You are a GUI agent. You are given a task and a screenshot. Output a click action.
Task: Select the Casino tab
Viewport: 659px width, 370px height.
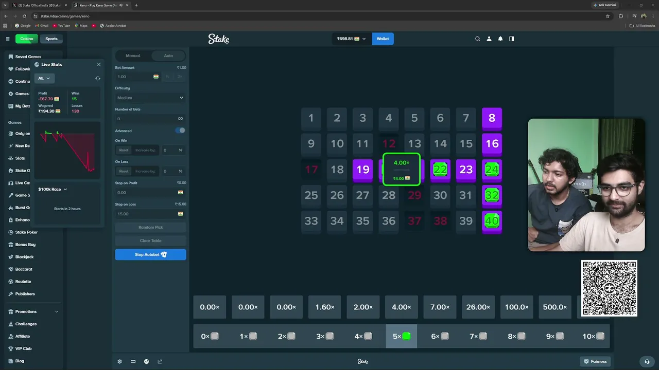click(27, 39)
